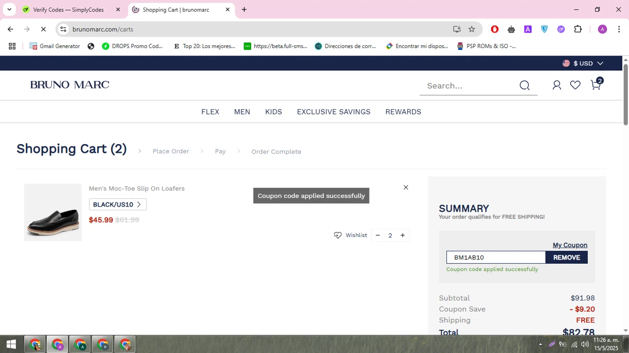Open the Windows Start button

click(x=11, y=344)
